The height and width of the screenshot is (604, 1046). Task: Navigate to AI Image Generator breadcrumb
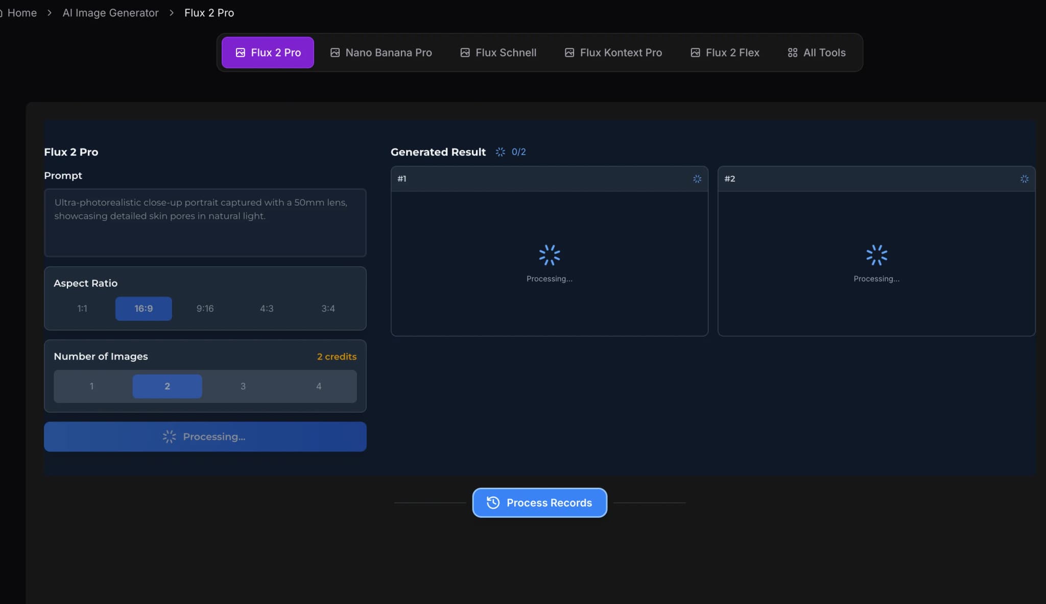click(x=110, y=12)
